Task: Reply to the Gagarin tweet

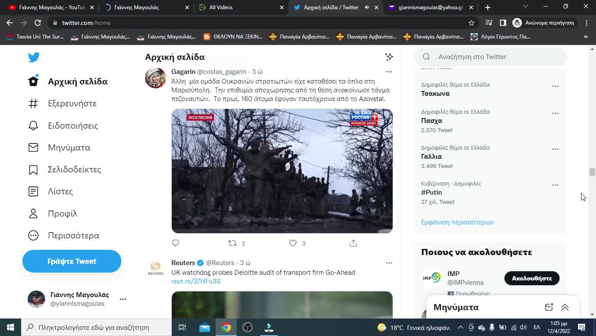Action: [x=176, y=243]
